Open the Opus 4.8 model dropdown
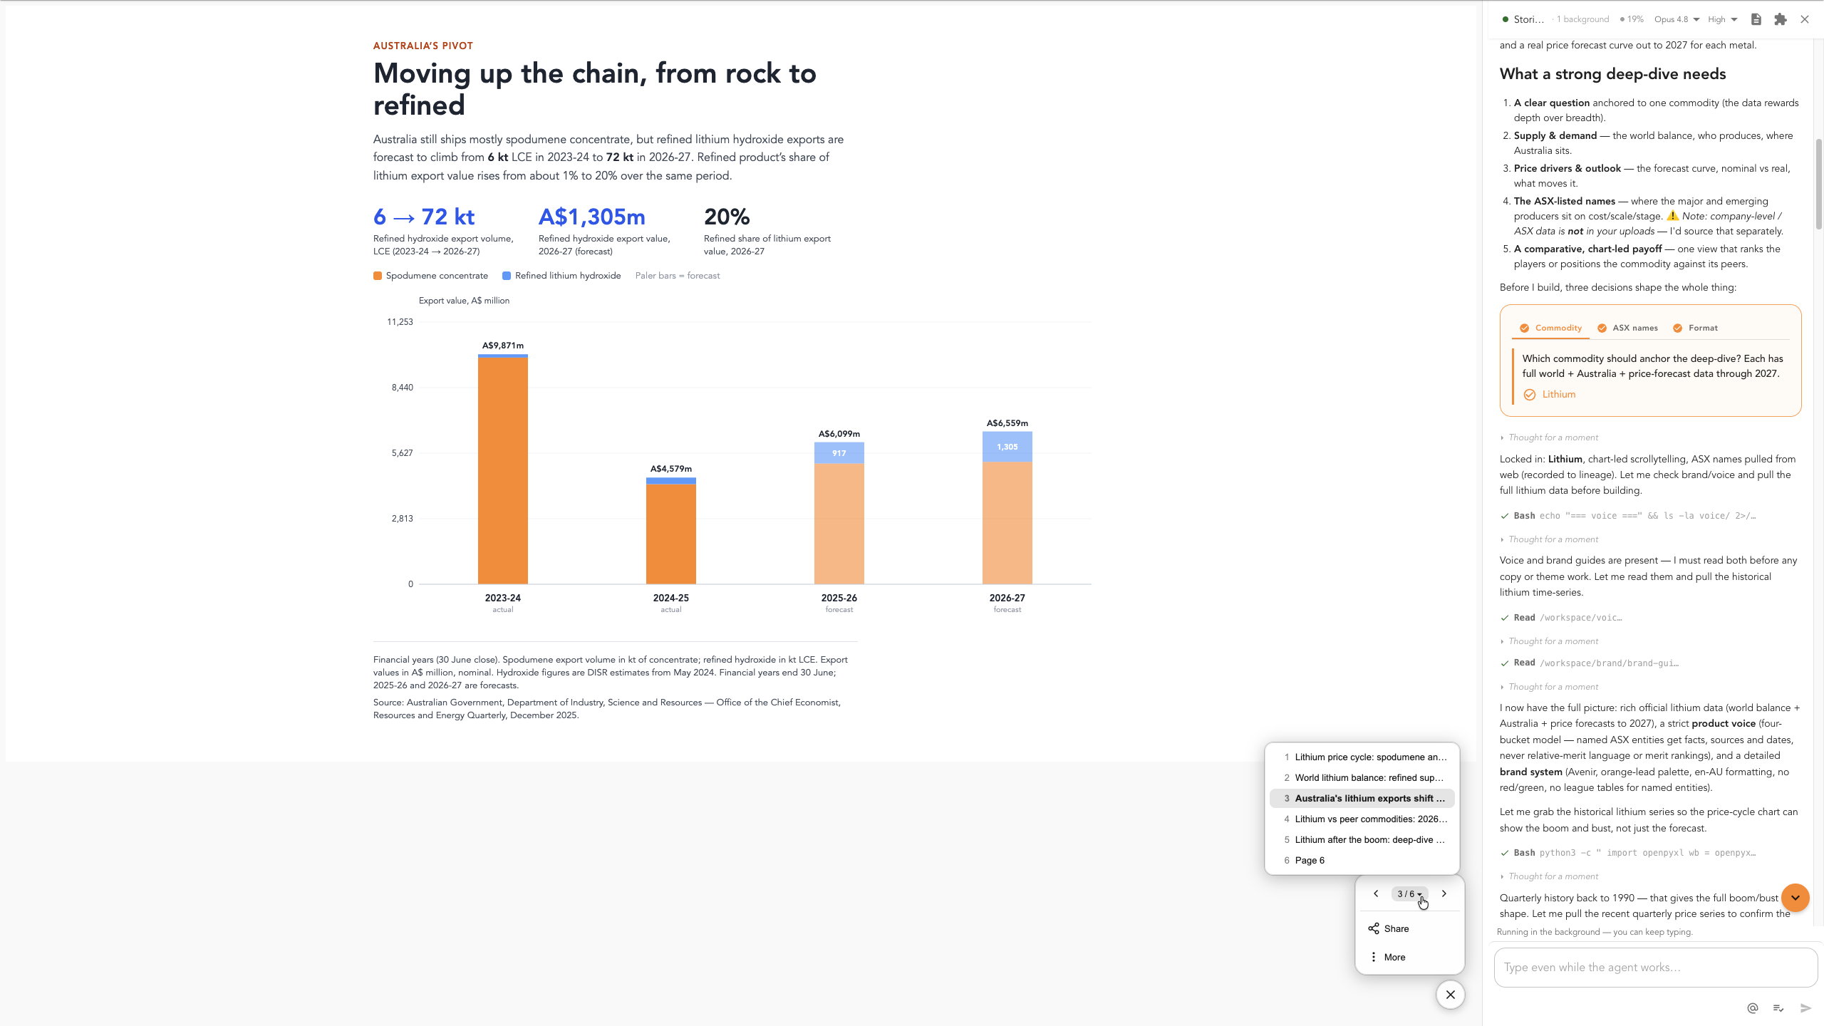 pyautogui.click(x=1677, y=19)
